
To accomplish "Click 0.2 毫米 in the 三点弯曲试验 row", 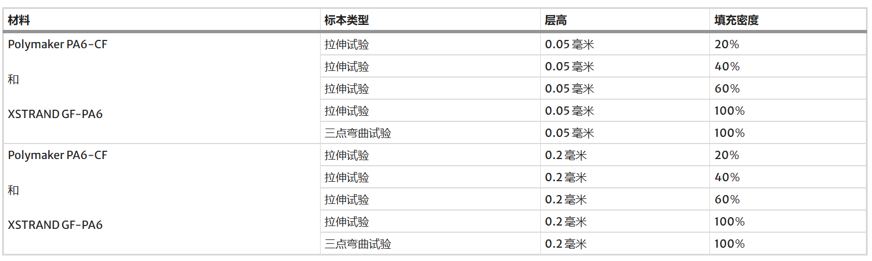I will tap(566, 244).
